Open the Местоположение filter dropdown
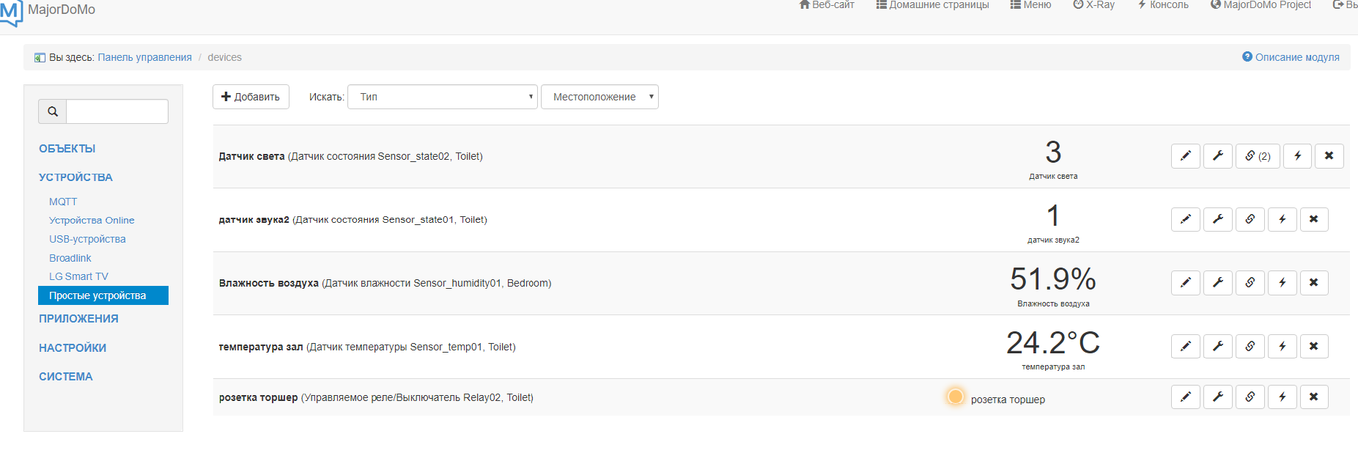 point(599,97)
